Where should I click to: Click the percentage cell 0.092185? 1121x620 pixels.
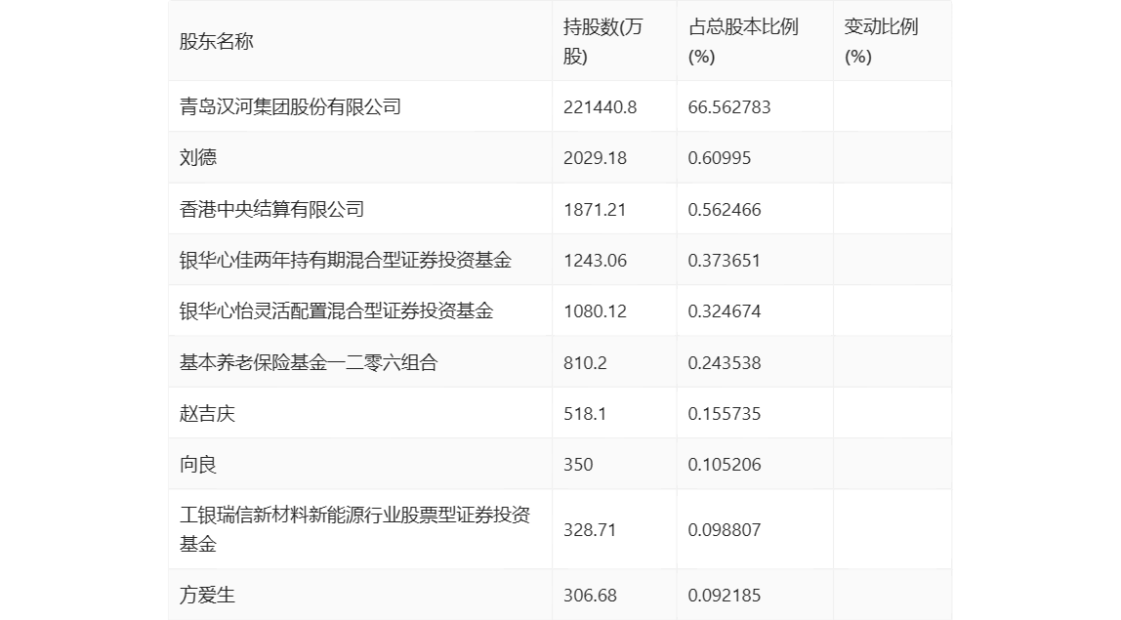[725, 595]
